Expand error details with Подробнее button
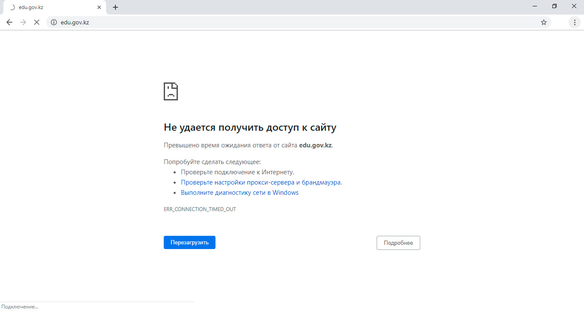Screen dimensions: 584x311 tap(398, 243)
